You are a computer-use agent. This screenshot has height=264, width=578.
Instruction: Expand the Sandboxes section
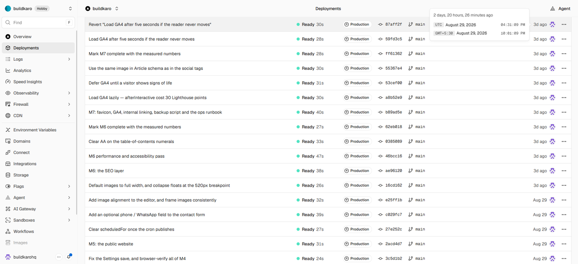point(69,220)
